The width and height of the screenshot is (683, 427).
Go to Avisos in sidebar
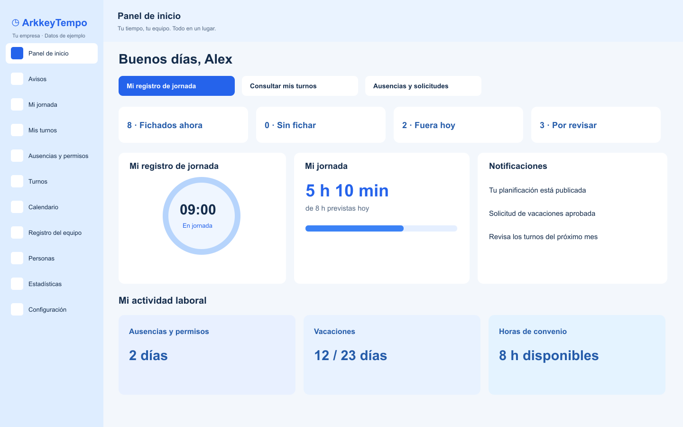(52, 79)
